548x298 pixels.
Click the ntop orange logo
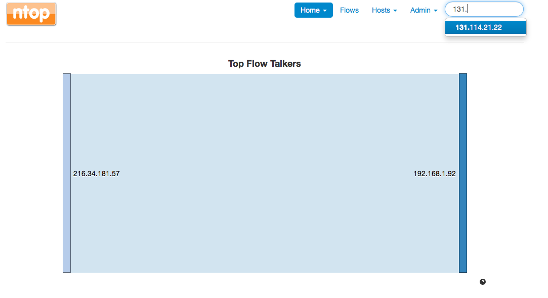(x=31, y=14)
